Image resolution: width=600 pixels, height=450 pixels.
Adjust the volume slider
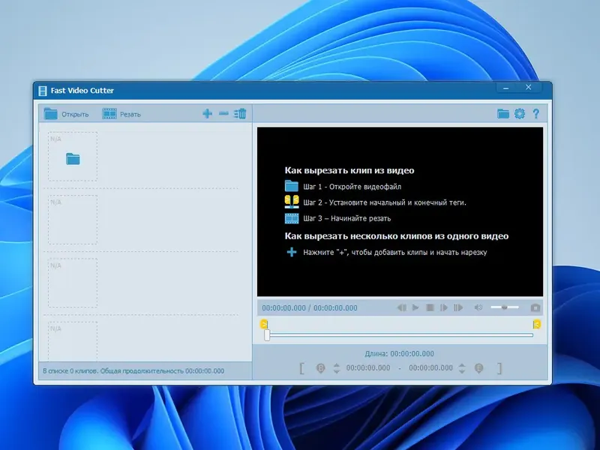coord(505,307)
